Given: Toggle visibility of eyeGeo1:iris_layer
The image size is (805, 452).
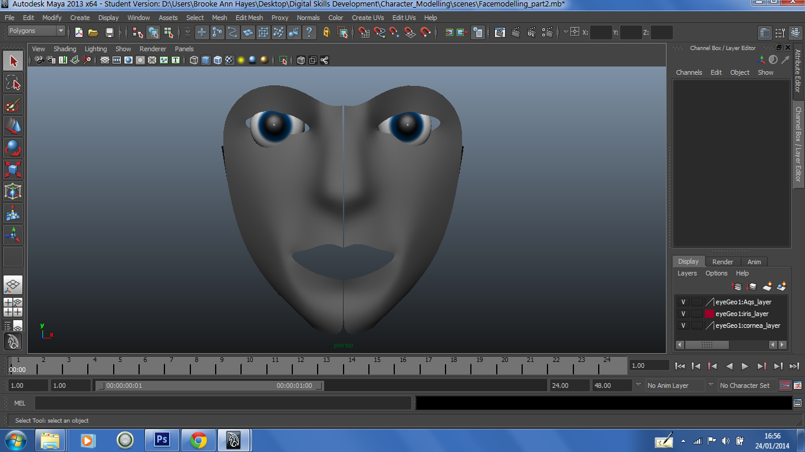Looking at the screenshot, I should (x=683, y=314).
